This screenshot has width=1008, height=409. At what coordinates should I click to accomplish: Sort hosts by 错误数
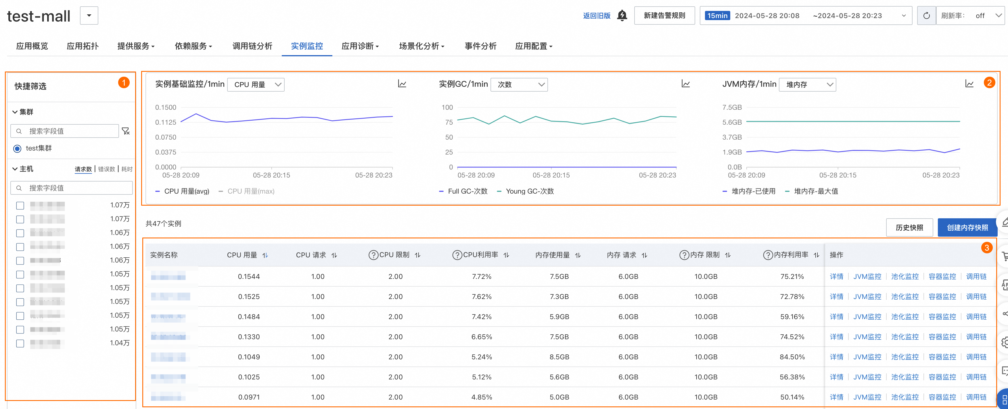click(x=106, y=169)
